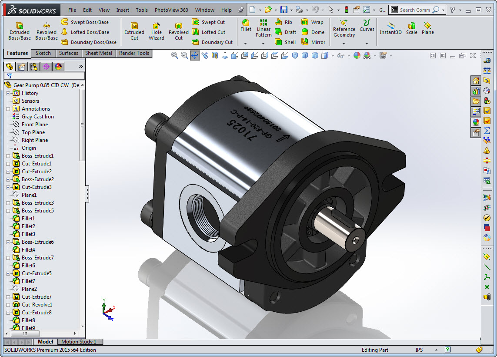Viewport: 497px width, 357px height.
Task: Select Gray Cast Iron material entry
Action: [33, 117]
